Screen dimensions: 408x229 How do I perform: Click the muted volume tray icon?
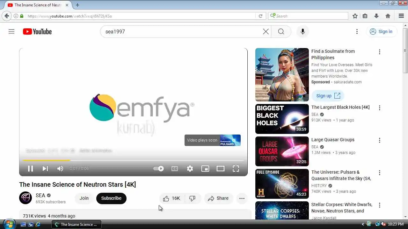pyautogui.click(x=383, y=224)
